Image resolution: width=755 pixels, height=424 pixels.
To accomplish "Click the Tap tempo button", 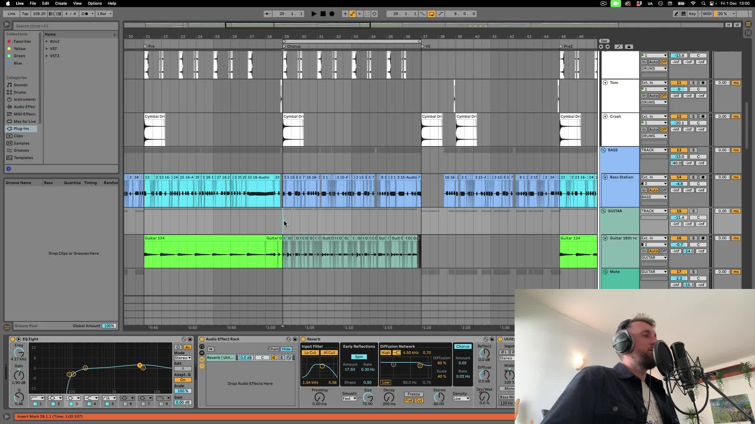I will tap(25, 14).
